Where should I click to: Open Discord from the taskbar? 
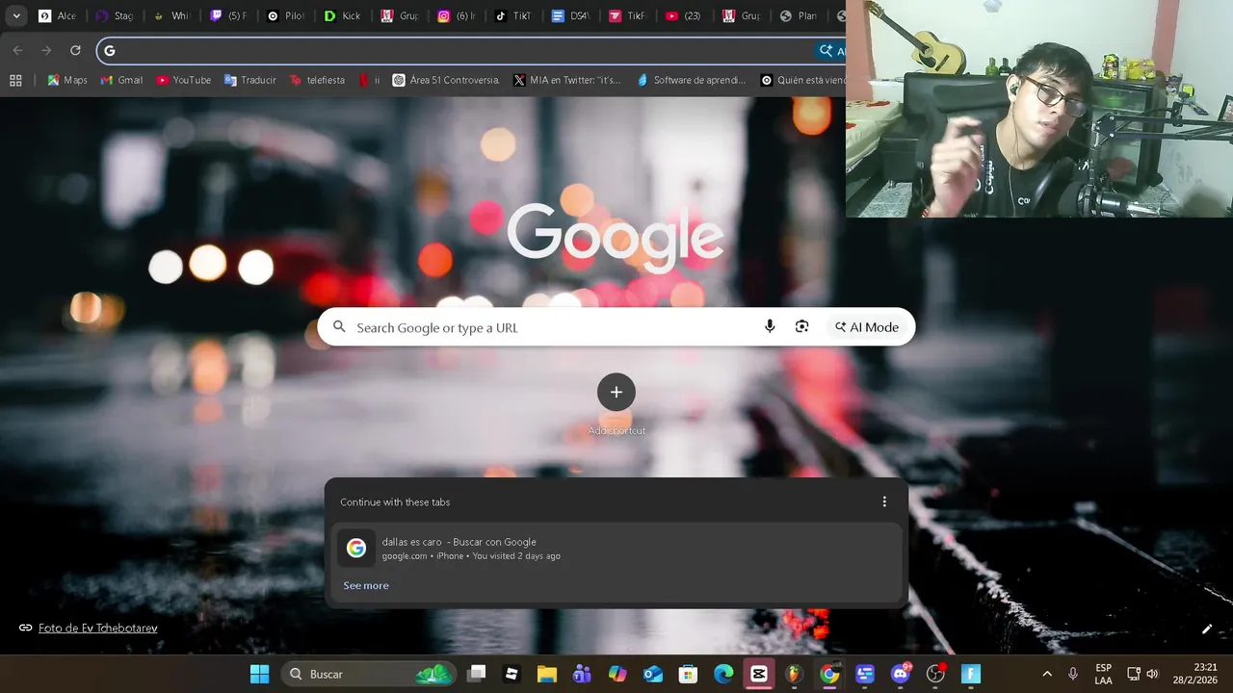pos(901,674)
